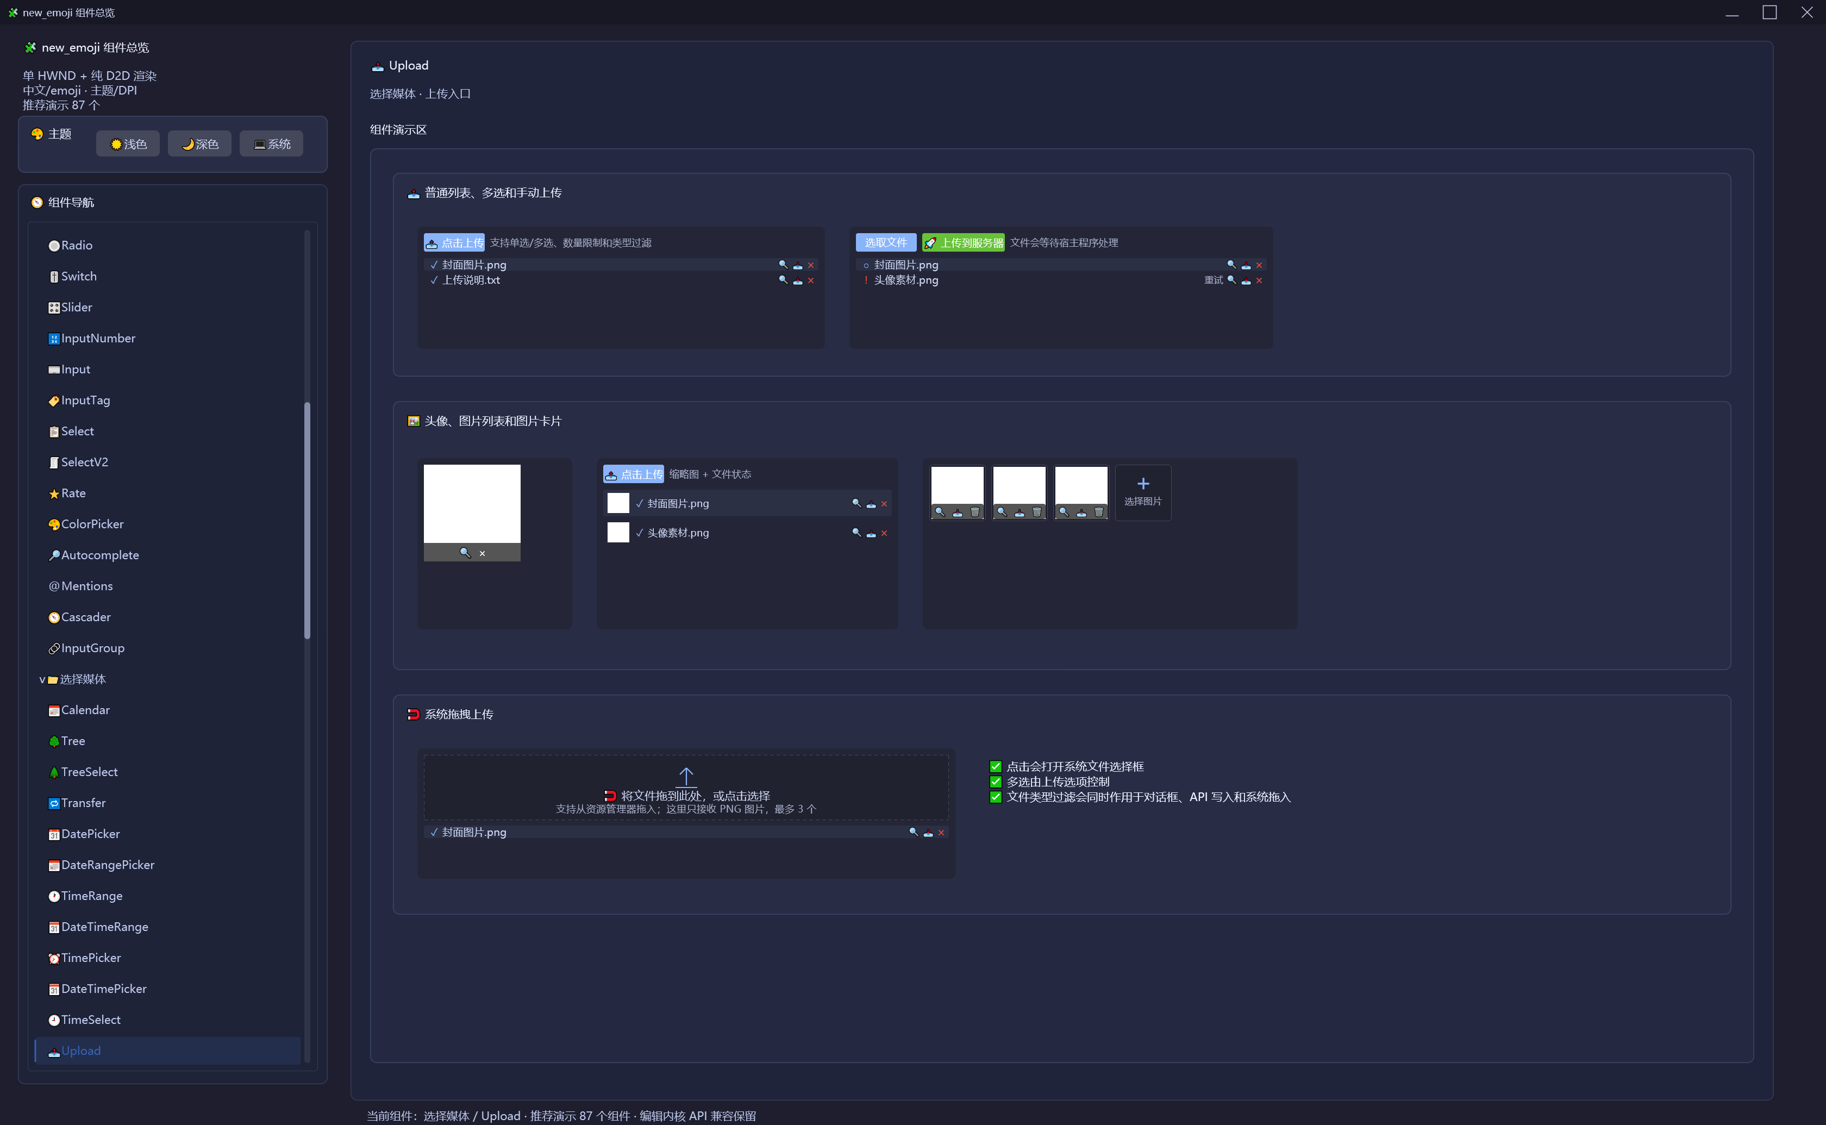The image size is (1826, 1125).
Task: Click the upload arrow in the drop zone
Action: tap(686, 777)
